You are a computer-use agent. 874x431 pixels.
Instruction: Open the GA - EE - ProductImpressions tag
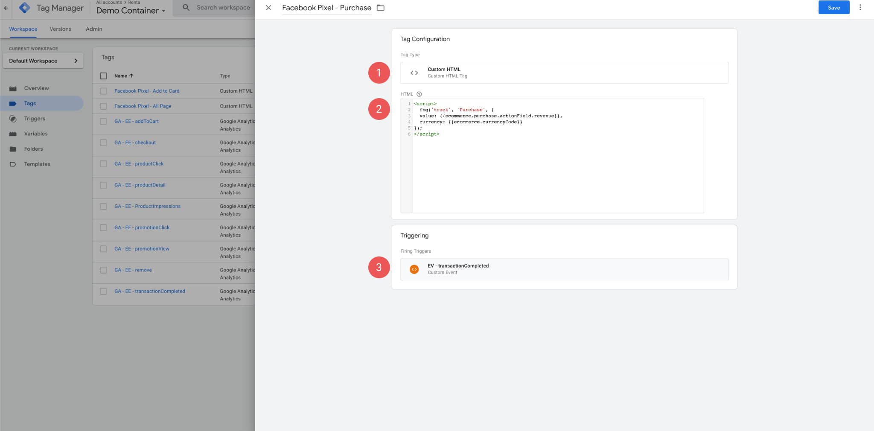click(x=147, y=206)
